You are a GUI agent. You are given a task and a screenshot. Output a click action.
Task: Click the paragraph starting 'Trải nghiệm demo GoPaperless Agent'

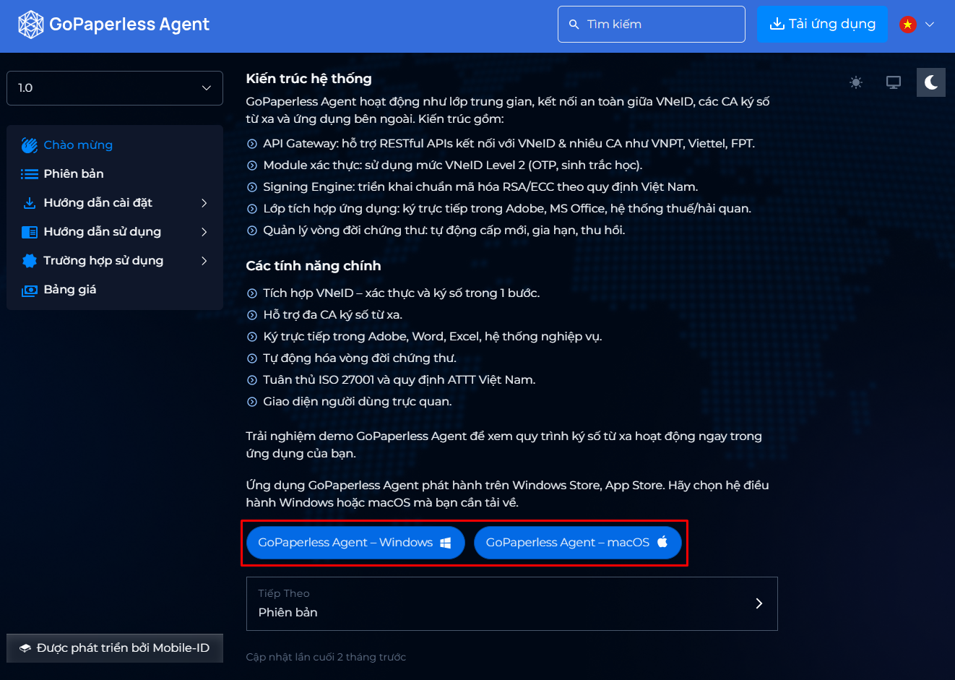(504, 445)
